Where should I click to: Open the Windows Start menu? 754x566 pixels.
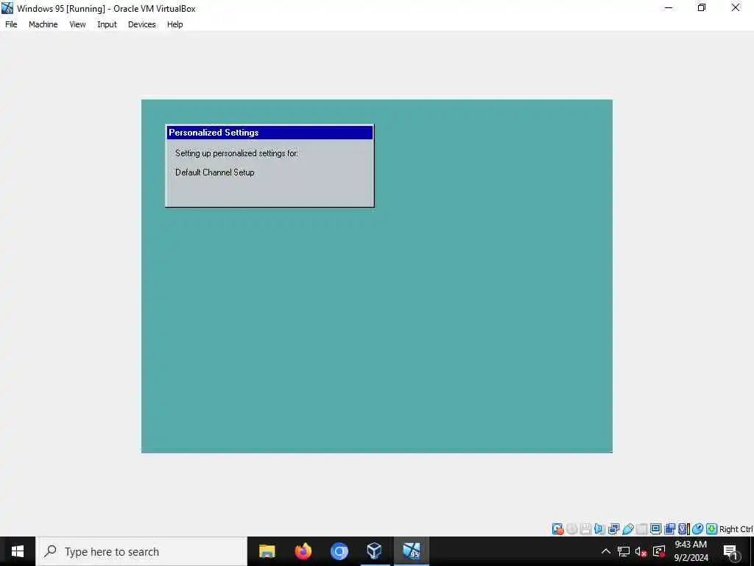click(x=18, y=551)
